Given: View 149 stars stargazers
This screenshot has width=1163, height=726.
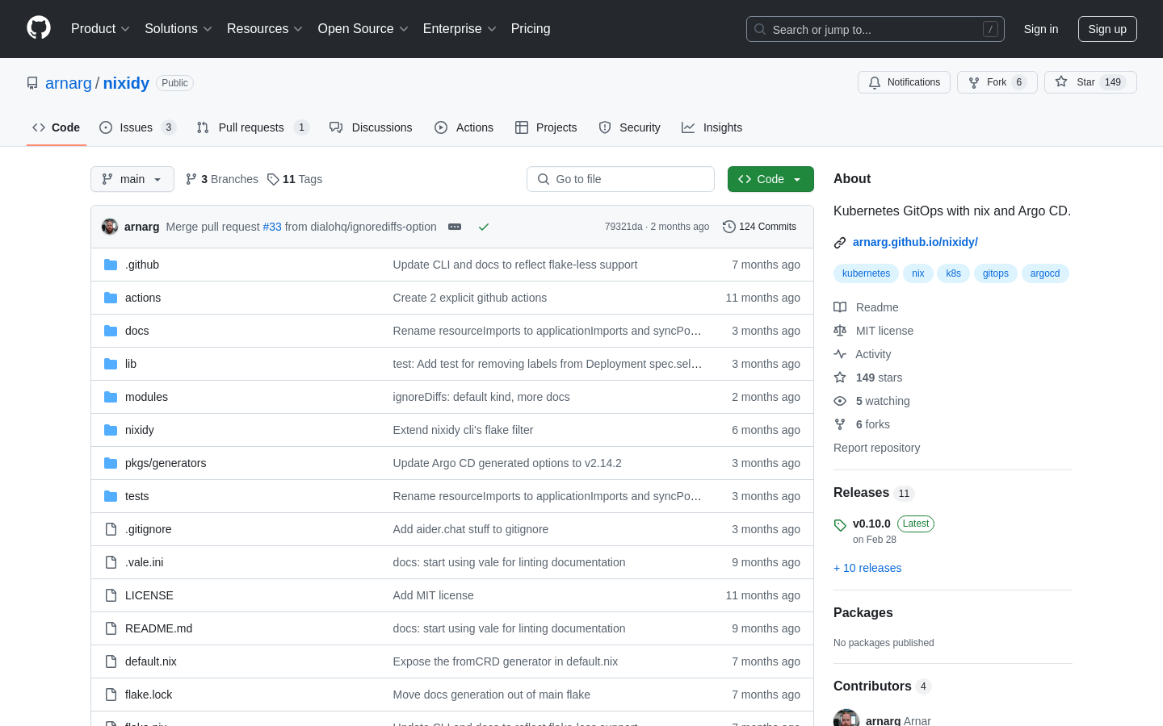Looking at the screenshot, I should tap(868, 378).
